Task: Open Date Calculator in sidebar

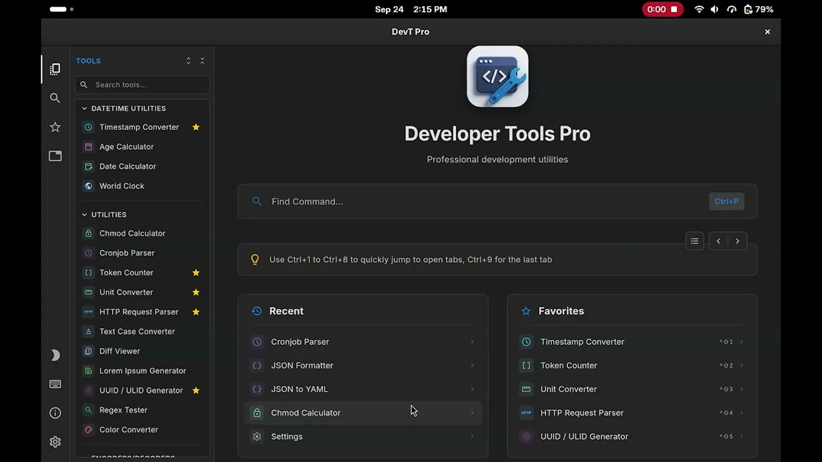Action: 142,166
